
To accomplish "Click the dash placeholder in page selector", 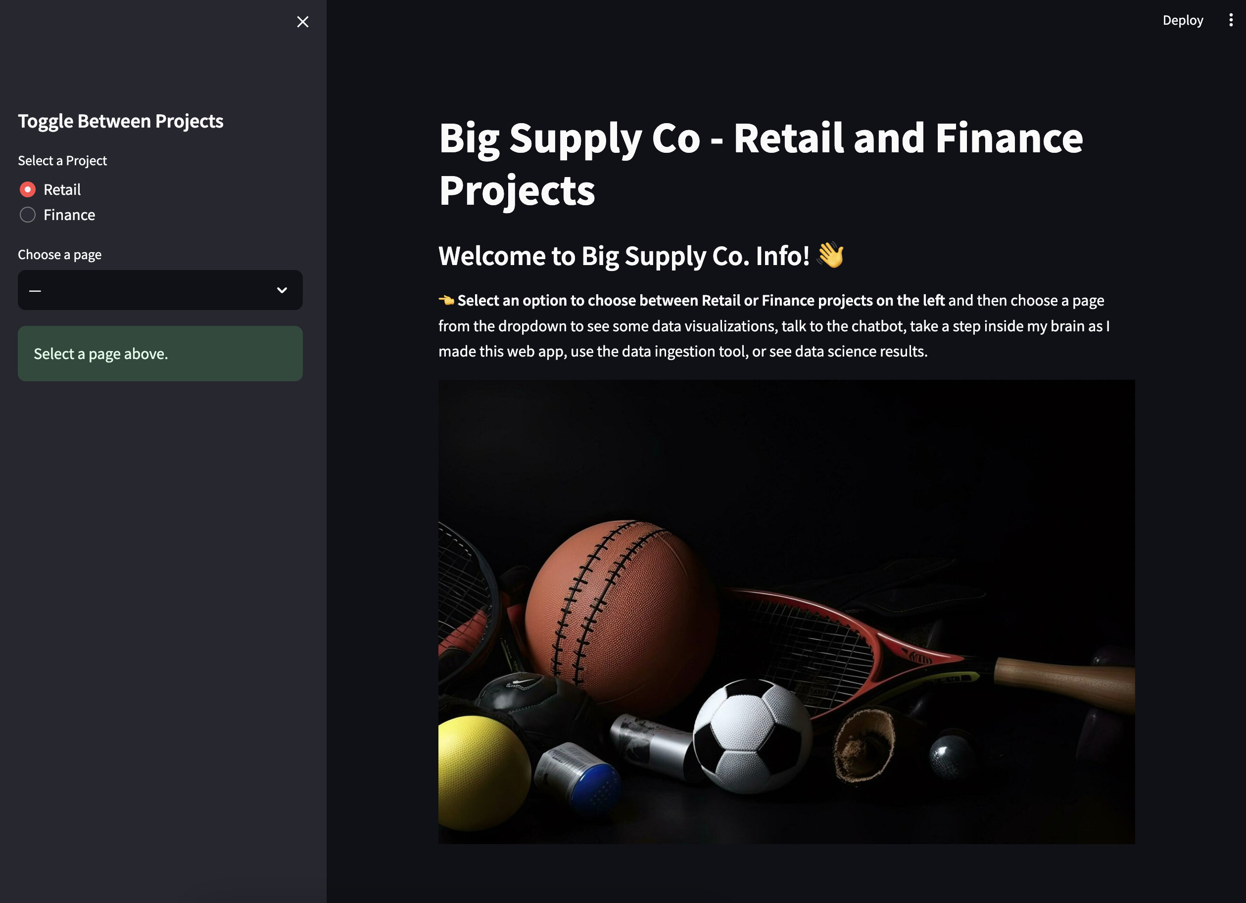I will point(35,290).
